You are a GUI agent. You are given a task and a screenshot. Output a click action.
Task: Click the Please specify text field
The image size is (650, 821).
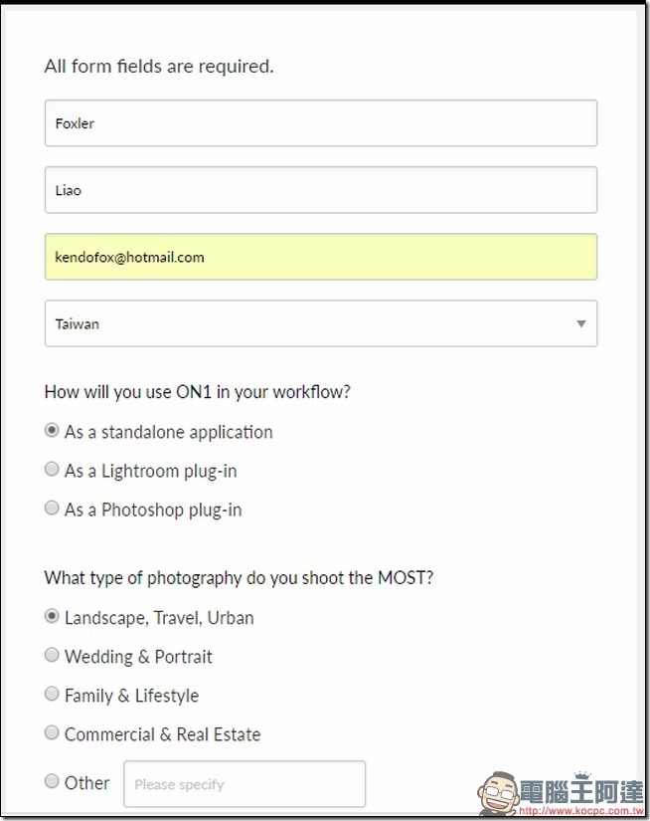tap(244, 784)
